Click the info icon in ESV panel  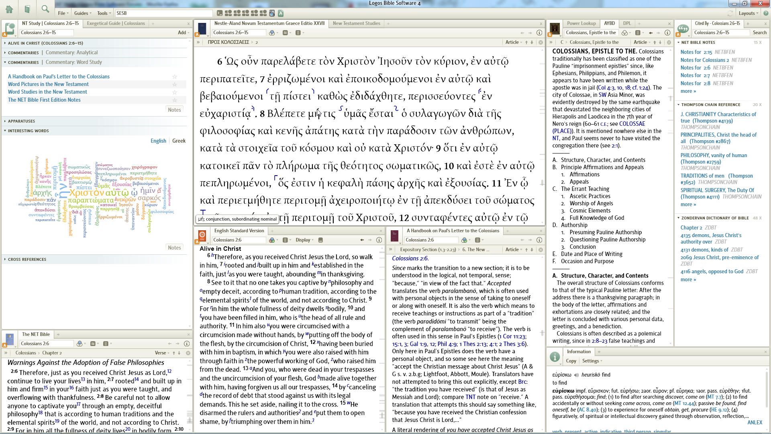tap(379, 240)
